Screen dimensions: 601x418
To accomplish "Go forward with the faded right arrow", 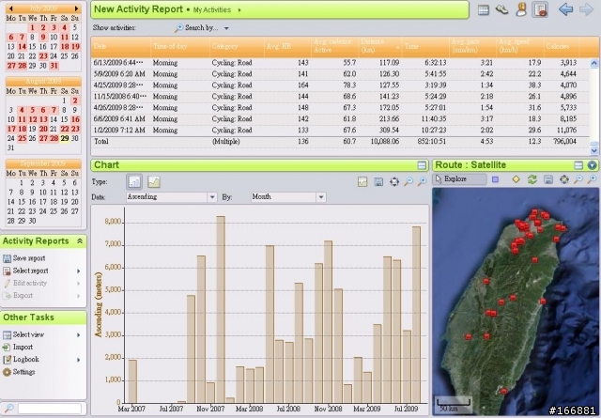I will pos(586,9).
